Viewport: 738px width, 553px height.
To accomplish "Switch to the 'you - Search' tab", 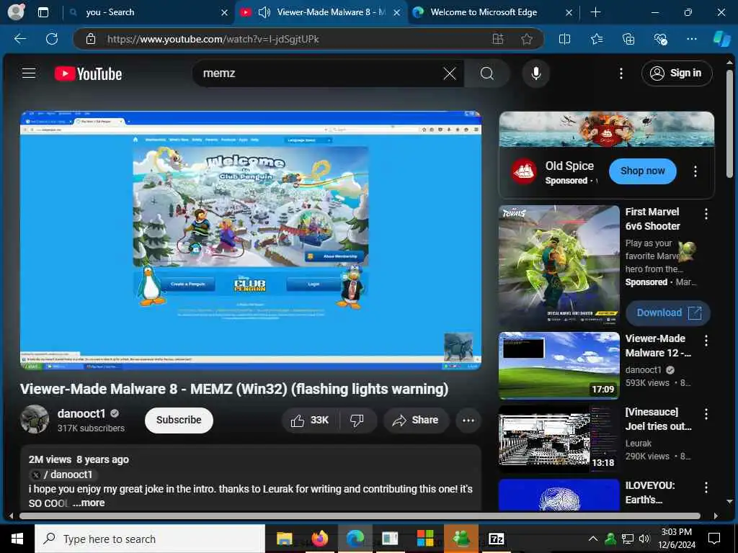I will (x=148, y=12).
